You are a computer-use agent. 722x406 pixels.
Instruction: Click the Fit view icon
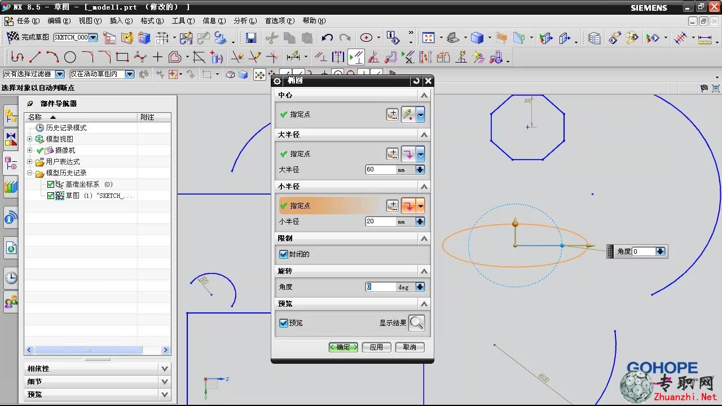(428, 38)
